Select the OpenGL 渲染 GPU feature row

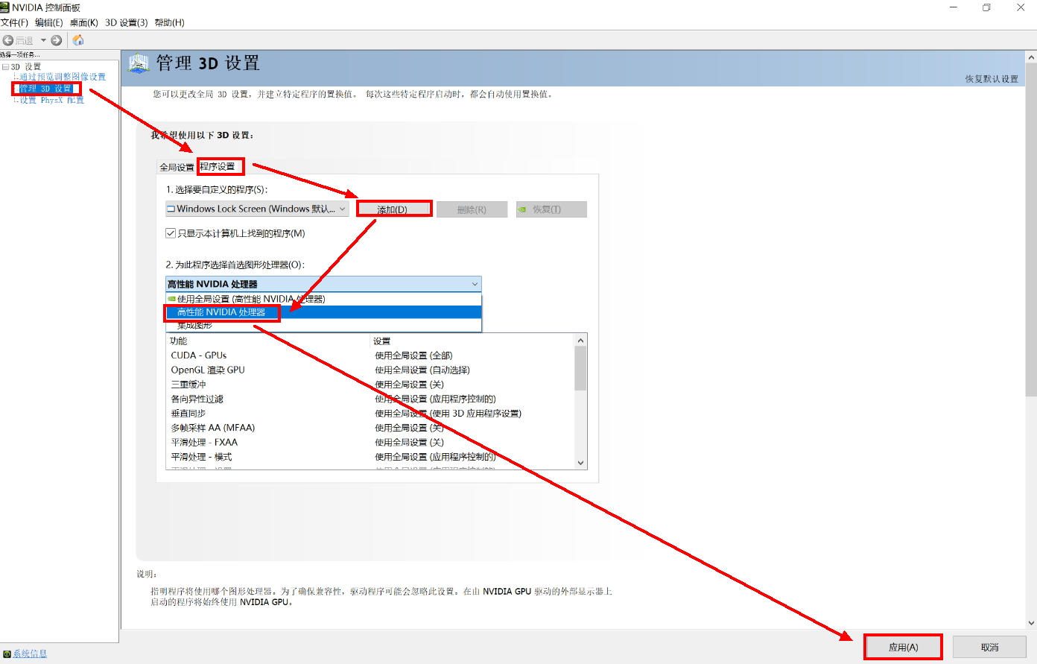click(370, 370)
